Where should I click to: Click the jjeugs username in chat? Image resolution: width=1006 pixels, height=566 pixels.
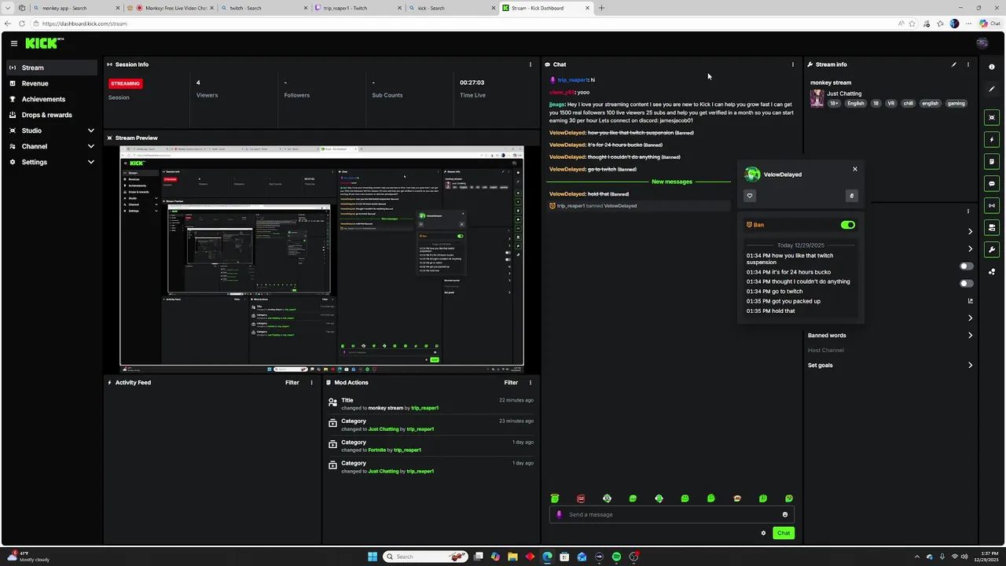coord(556,104)
